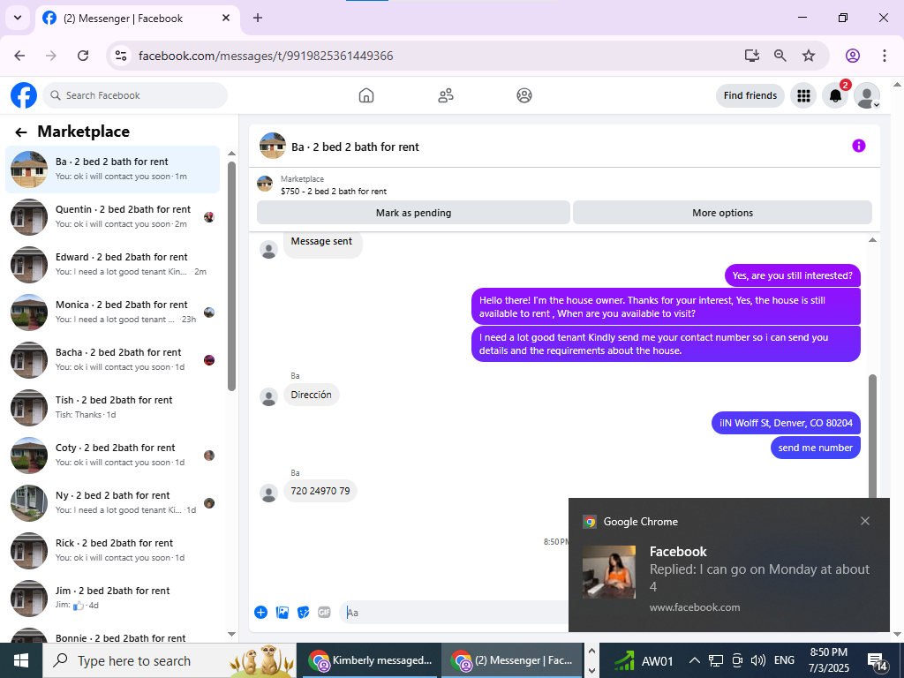
Task: Open the Groups icon in top navigation
Action: 524,95
